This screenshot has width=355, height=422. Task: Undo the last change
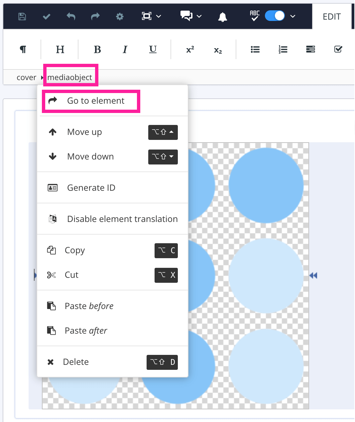pos(70,16)
